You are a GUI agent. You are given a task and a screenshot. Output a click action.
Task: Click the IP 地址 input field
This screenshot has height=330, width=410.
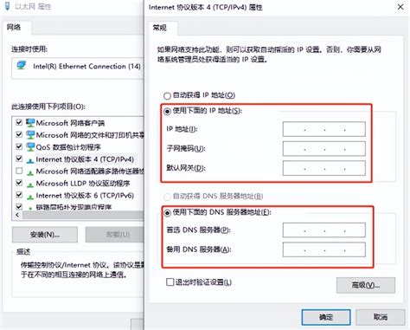(324, 129)
